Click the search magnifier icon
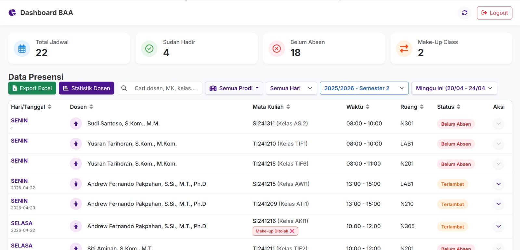 [124, 88]
